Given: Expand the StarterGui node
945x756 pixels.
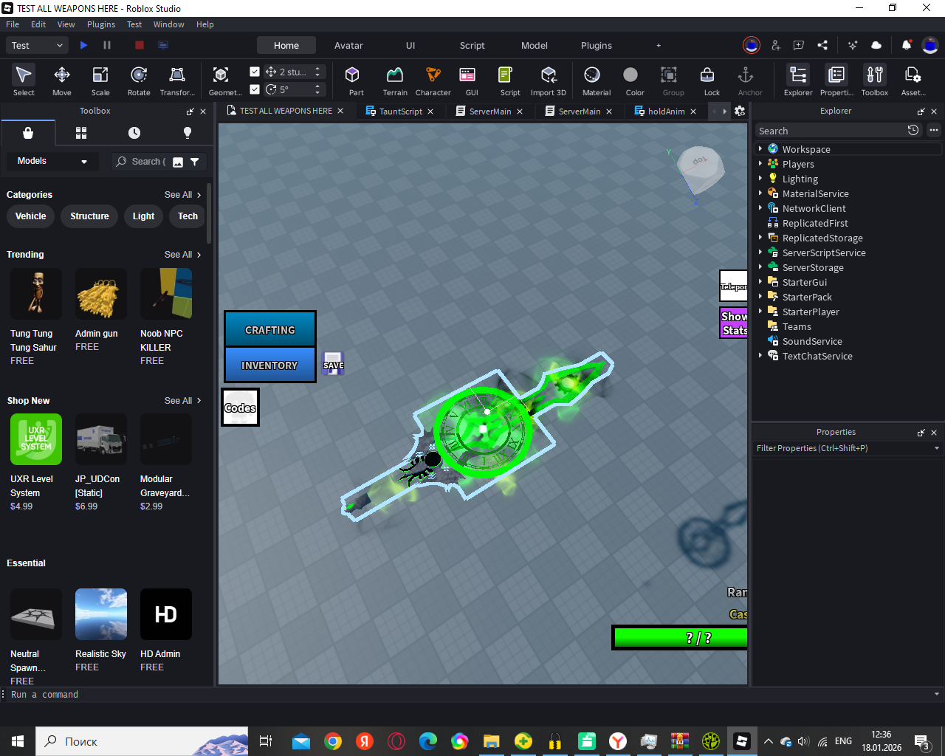Looking at the screenshot, I should [x=760, y=282].
